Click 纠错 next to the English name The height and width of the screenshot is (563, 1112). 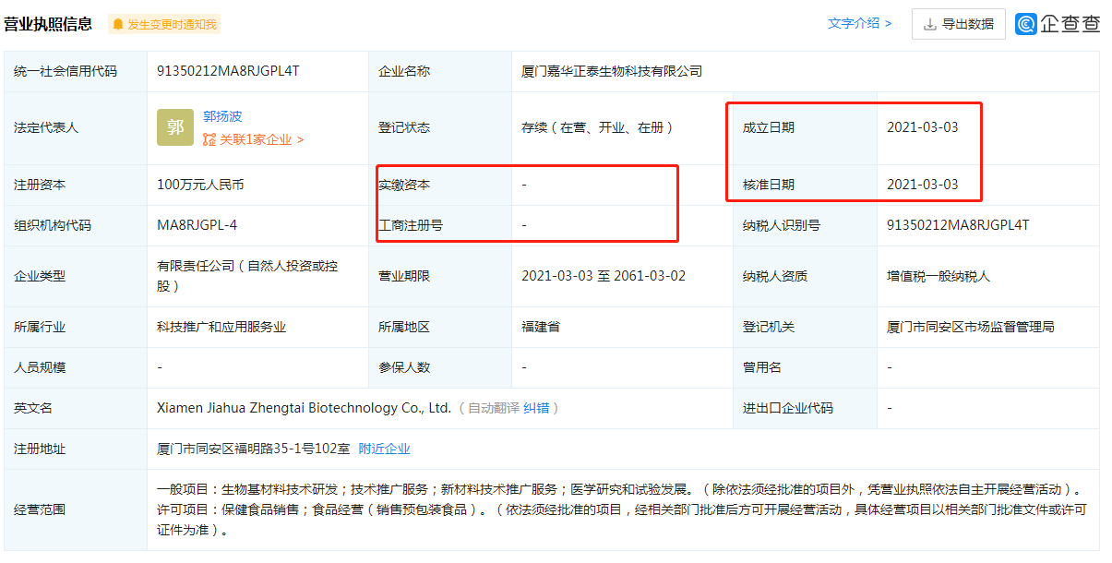(537, 408)
